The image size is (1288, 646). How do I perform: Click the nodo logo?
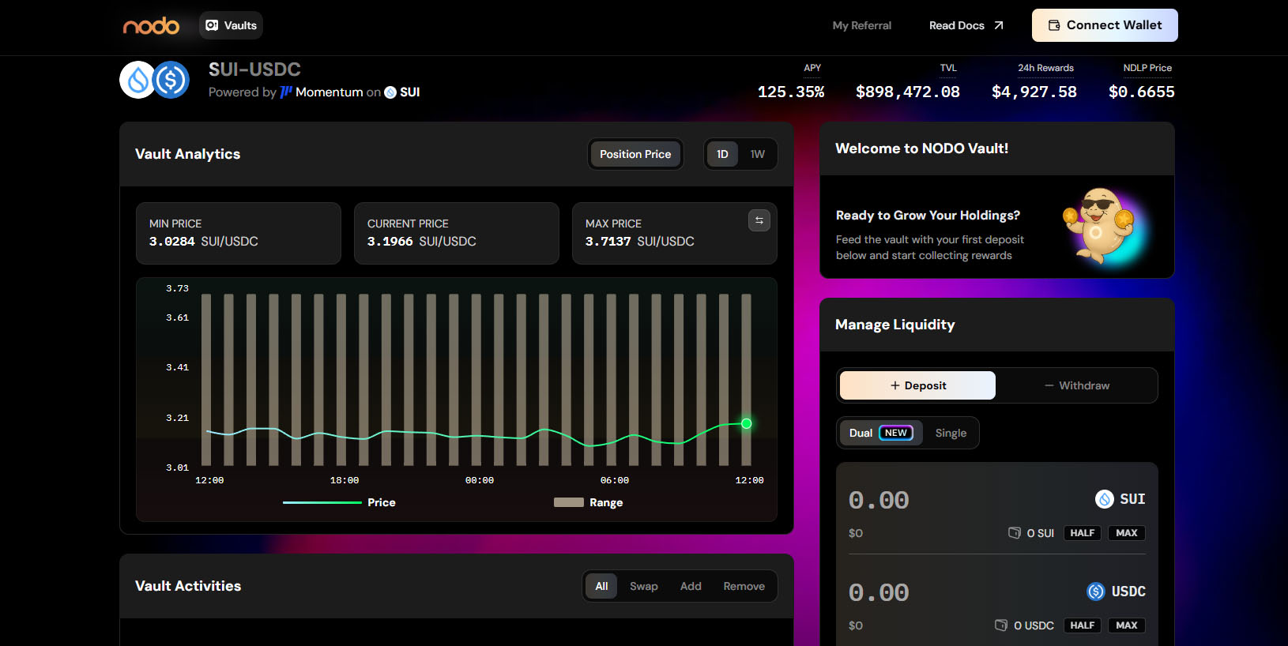pos(151,26)
